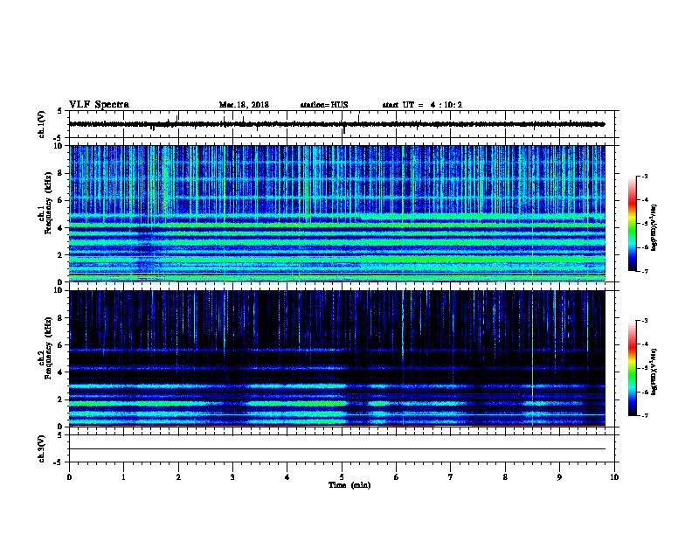
Task: Click the "VLF Spectra" plot title
Action: 99,105
